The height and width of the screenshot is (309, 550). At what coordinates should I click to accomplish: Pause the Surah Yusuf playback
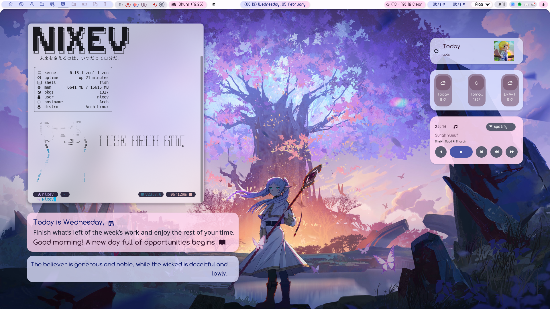pyautogui.click(x=461, y=152)
